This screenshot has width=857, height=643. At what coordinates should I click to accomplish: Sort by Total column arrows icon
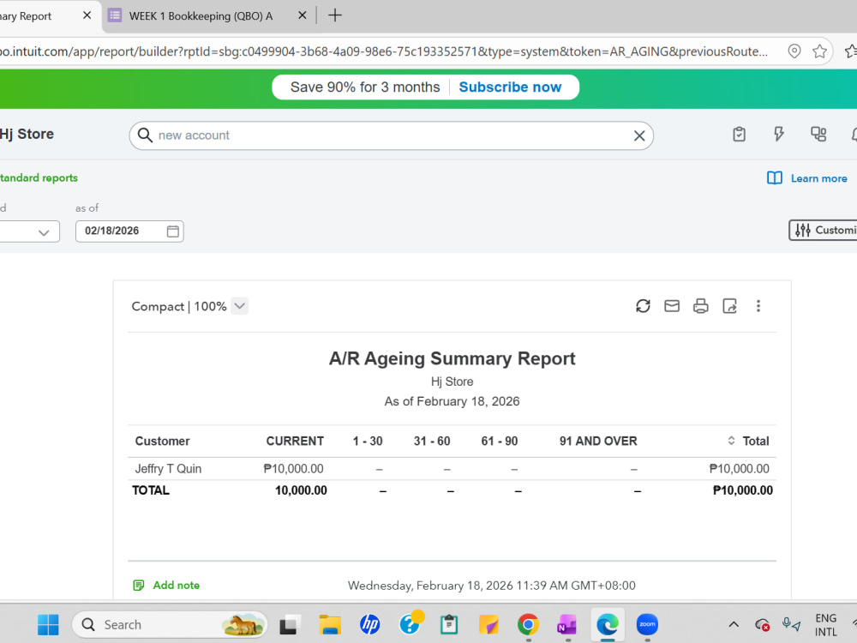[731, 441]
